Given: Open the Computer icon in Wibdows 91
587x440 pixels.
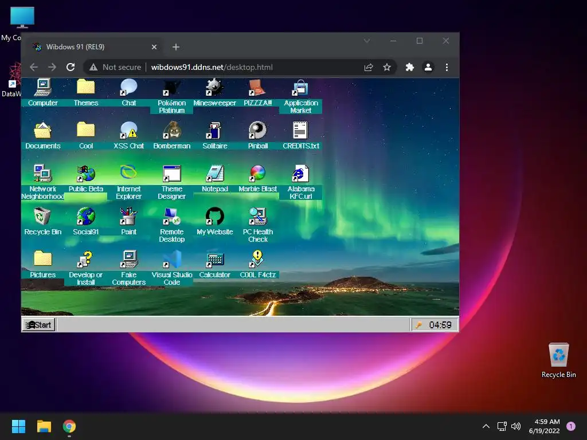Looking at the screenshot, I should pos(42,93).
